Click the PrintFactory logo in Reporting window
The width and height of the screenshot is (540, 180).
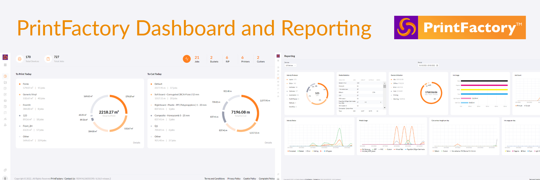(278, 56)
